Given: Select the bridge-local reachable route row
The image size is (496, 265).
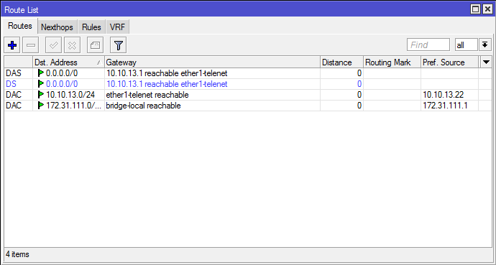Looking at the screenshot, I should (248, 106).
